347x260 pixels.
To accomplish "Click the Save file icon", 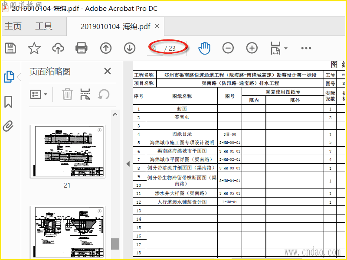I will click(x=10, y=48).
